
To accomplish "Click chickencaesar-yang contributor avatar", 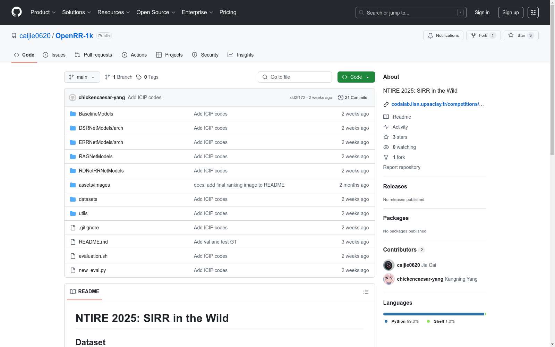I will click(389, 279).
